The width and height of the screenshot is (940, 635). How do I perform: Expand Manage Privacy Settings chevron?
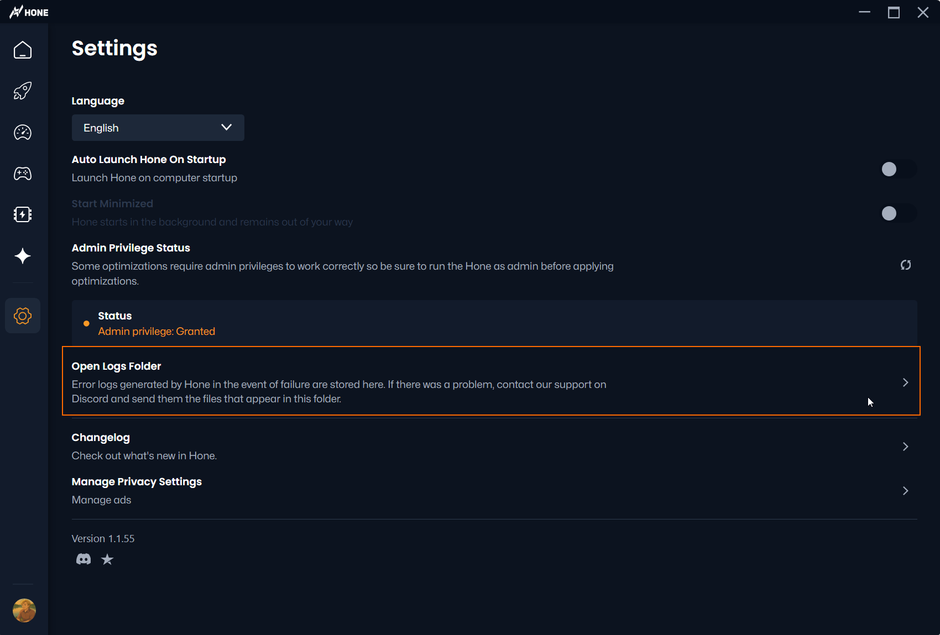[906, 491]
